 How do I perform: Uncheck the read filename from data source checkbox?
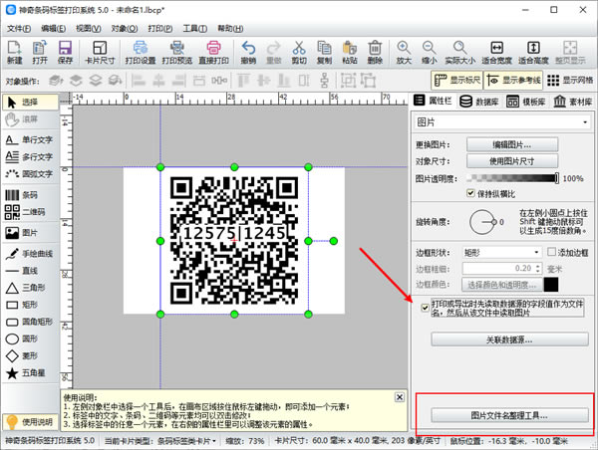[x=426, y=307]
